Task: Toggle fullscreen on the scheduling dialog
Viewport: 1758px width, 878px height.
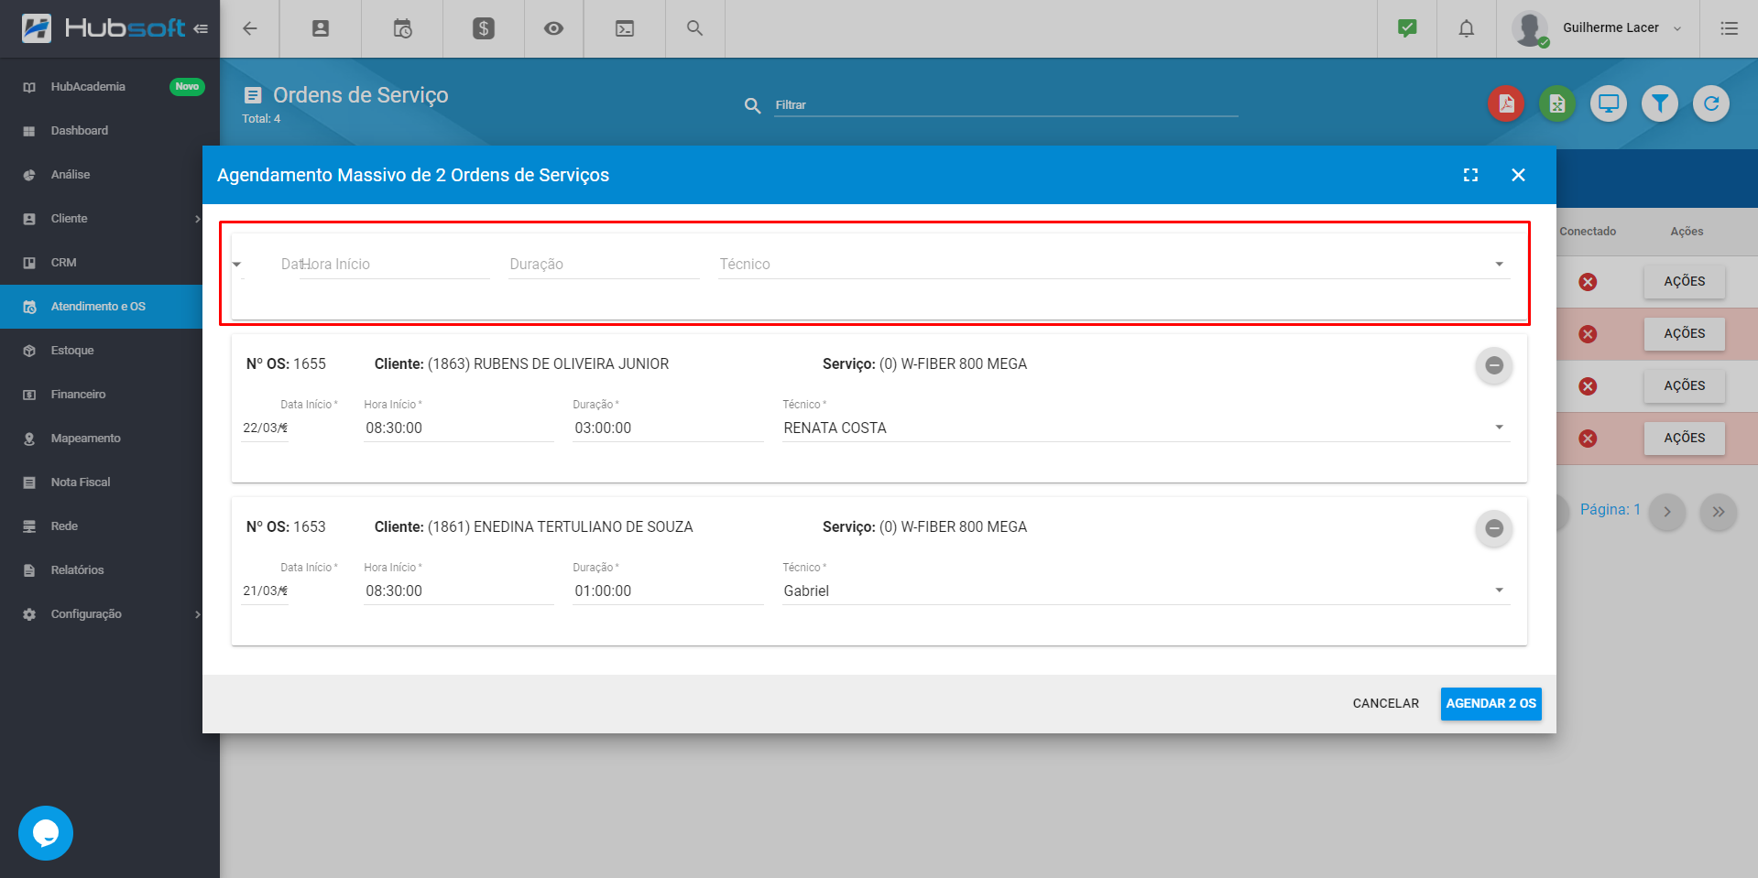Action: click(1470, 175)
